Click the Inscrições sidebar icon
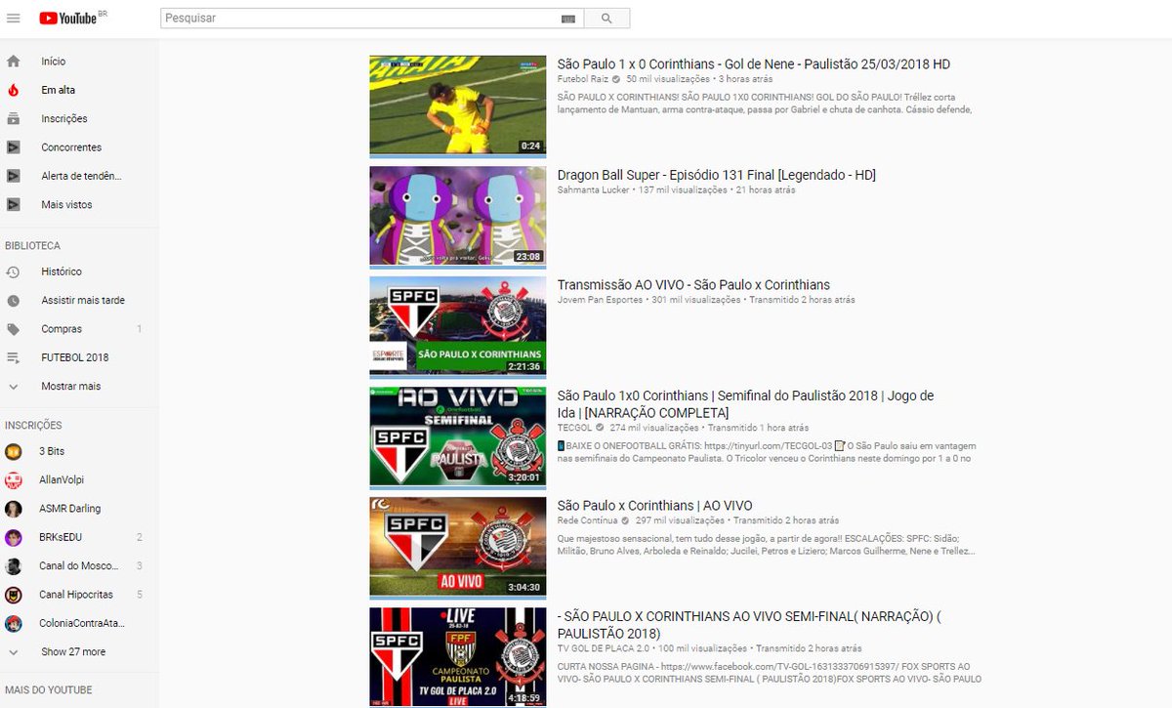The width and height of the screenshot is (1172, 708). point(14,119)
